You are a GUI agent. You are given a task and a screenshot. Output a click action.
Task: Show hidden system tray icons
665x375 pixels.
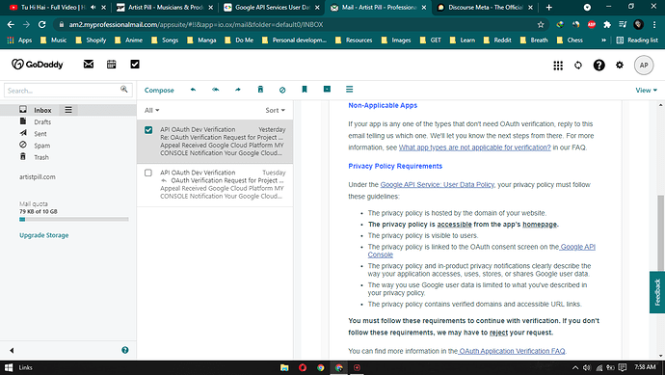pyautogui.click(x=575, y=368)
